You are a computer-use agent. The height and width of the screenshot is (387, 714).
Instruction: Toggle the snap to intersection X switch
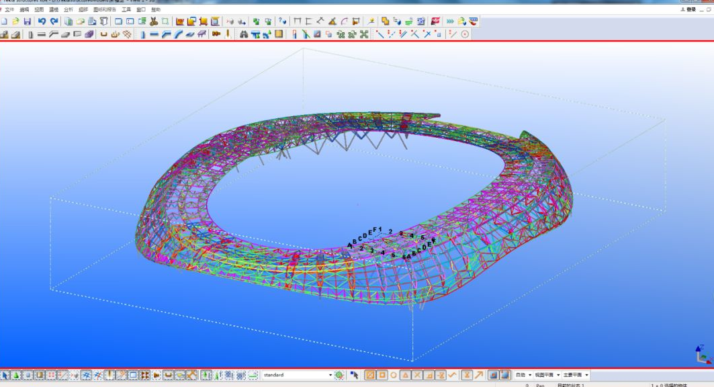[417, 375]
